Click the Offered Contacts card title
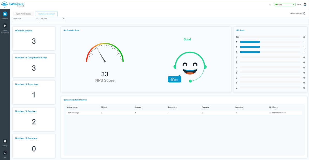The image size is (310, 160). (24, 31)
